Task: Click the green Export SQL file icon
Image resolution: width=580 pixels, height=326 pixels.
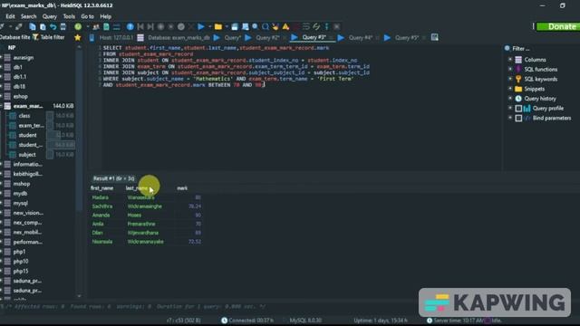Action: (106, 26)
